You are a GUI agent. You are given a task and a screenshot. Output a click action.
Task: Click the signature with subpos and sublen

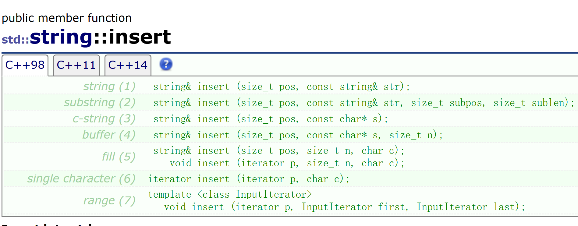click(x=364, y=103)
